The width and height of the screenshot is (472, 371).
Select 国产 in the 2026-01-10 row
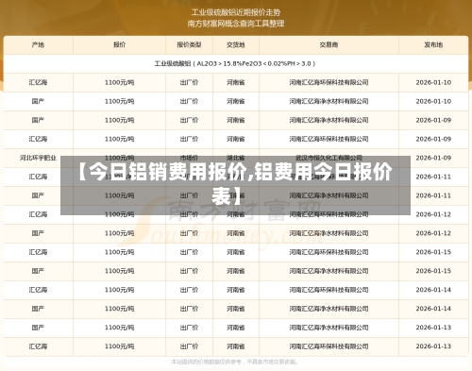pyautogui.click(x=38, y=101)
